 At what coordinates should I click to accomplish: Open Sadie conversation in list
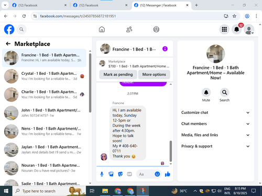(44, 182)
